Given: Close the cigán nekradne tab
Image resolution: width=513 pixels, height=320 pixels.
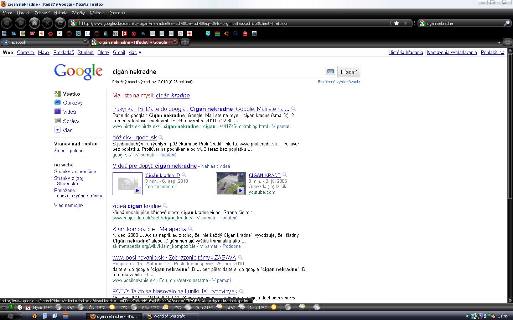Looking at the screenshot, I should pyautogui.click(x=175, y=42).
